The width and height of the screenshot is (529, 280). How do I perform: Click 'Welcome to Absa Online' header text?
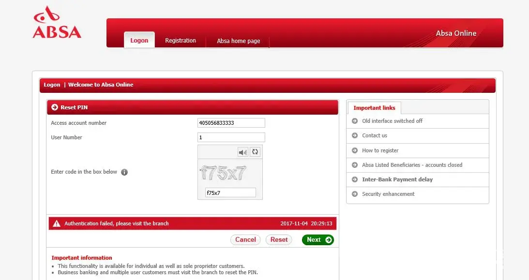point(101,85)
